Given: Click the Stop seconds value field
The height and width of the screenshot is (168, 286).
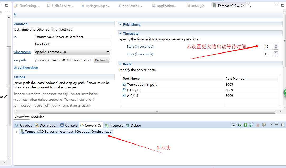Looking at the screenshot, I should [269, 54].
